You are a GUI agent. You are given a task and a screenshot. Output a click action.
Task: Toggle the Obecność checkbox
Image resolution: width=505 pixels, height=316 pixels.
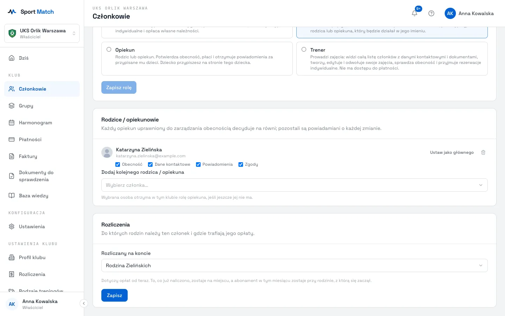117,164
